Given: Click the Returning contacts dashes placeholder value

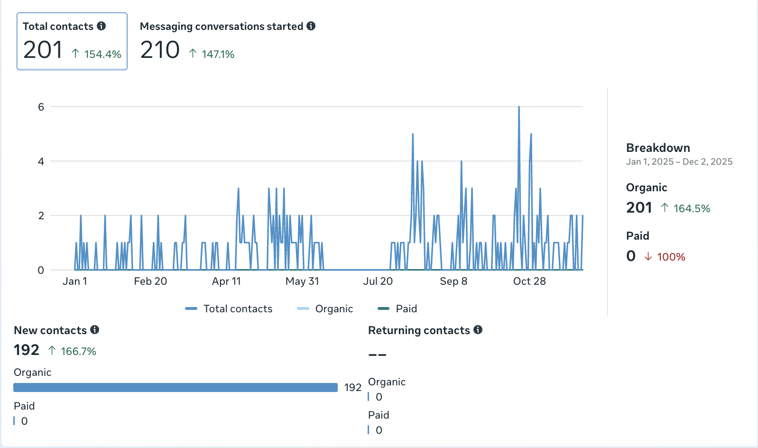Looking at the screenshot, I should pos(378,355).
